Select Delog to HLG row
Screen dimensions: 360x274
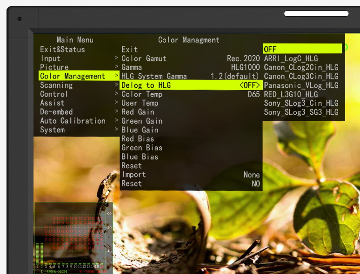[191, 85]
